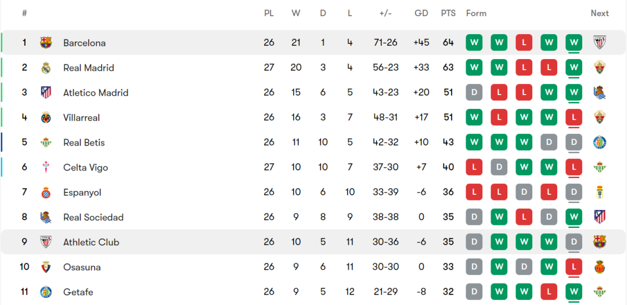The width and height of the screenshot is (627, 305).
Task: Click the Barcelona team crest
Action: point(46,42)
